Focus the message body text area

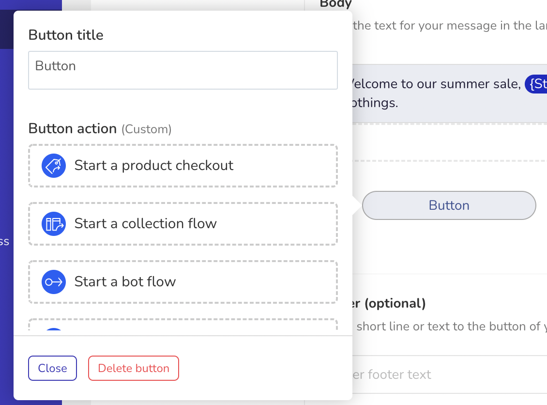coord(450,93)
